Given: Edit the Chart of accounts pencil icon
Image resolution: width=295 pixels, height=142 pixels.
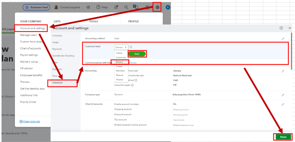Looking at the screenshot, I should tap(283, 104).
